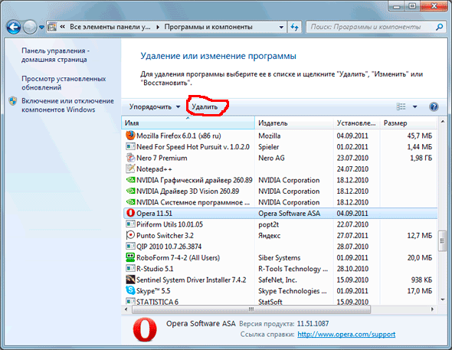The height and width of the screenshot is (350, 452).
Task: Click the horizontal scrollbar thumb below the list
Action: (251, 309)
